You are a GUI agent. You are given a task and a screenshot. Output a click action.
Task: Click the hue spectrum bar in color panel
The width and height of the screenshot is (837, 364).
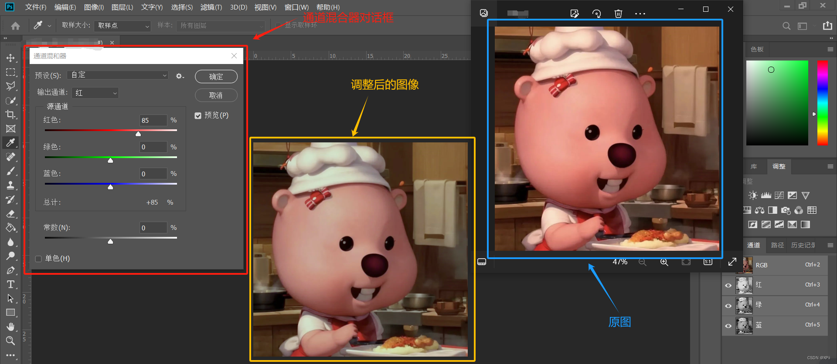point(823,103)
